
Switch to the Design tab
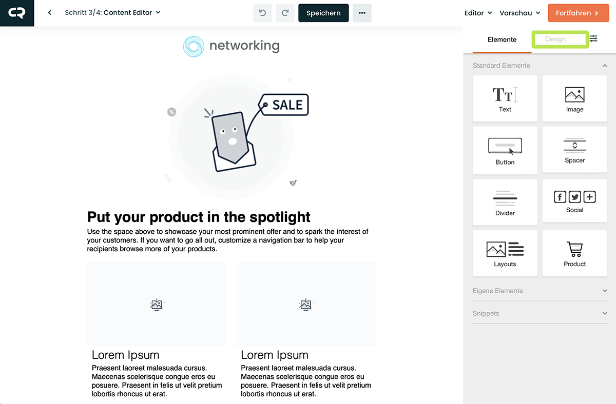(x=555, y=39)
